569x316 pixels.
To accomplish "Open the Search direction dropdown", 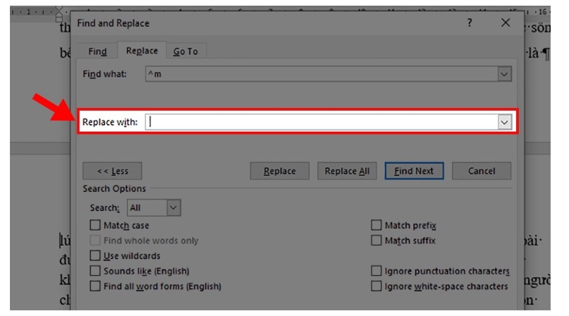I will click(x=173, y=208).
